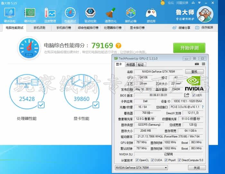Click the 设备 ID value 10DE 11E1
Screen dimensions: 225x174
(187, 101)
